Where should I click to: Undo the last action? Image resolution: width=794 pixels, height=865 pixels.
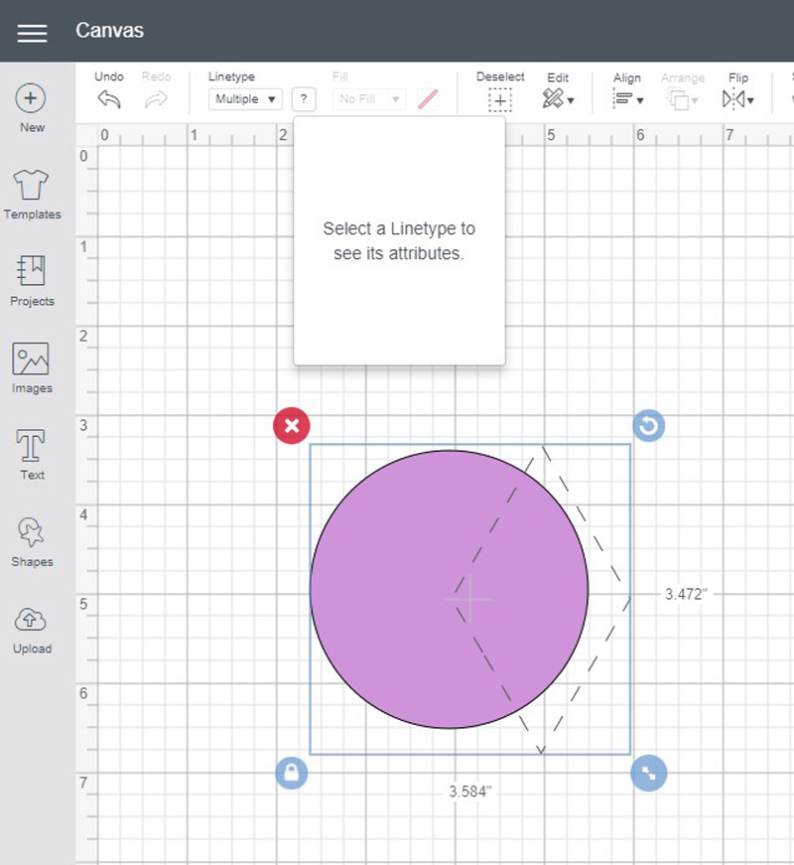click(x=109, y=100)
